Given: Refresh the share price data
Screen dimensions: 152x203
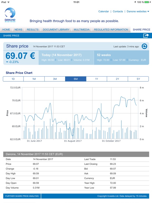Looking at the screenshot, I should point(144,46).
